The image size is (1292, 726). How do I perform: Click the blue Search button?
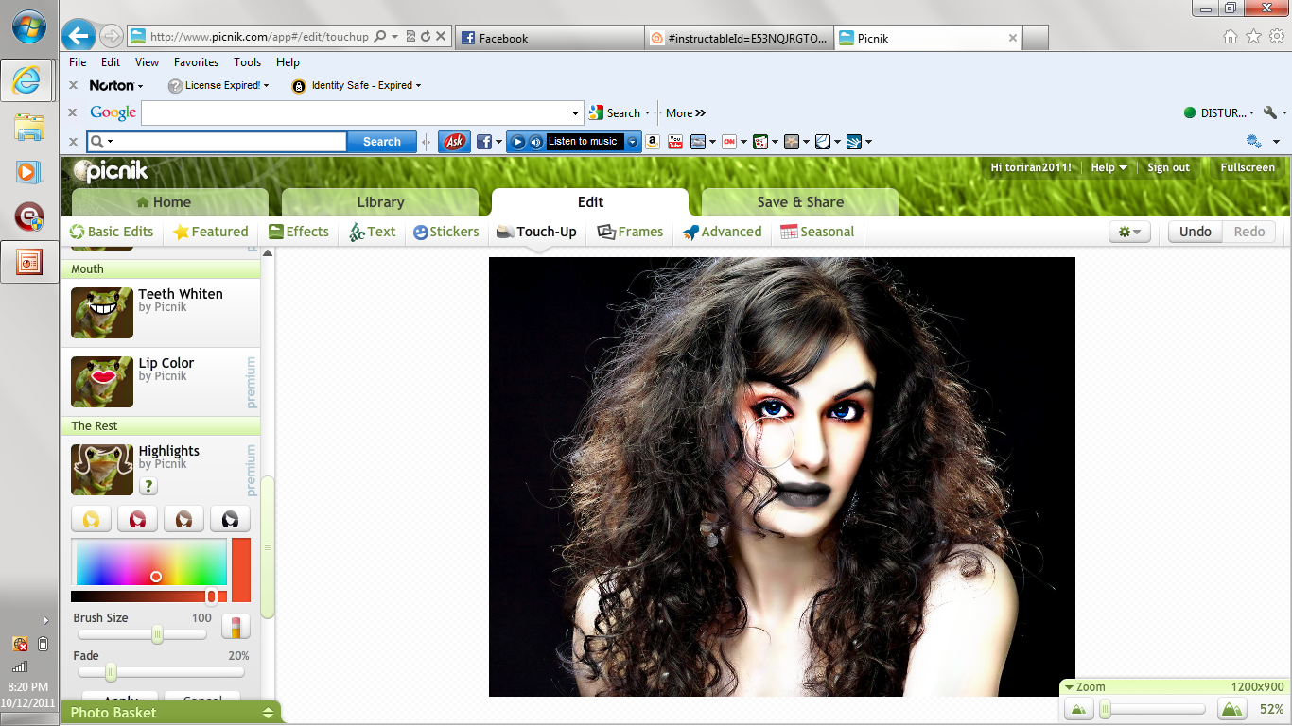click(x=382, y=142)
